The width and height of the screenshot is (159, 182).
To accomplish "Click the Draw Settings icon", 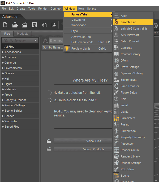I will click(116, 67).
